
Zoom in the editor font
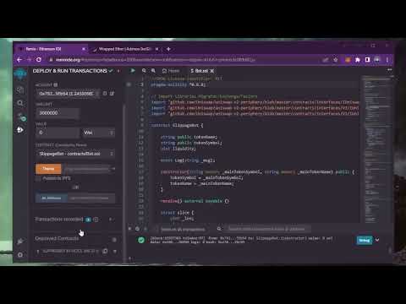153,71
